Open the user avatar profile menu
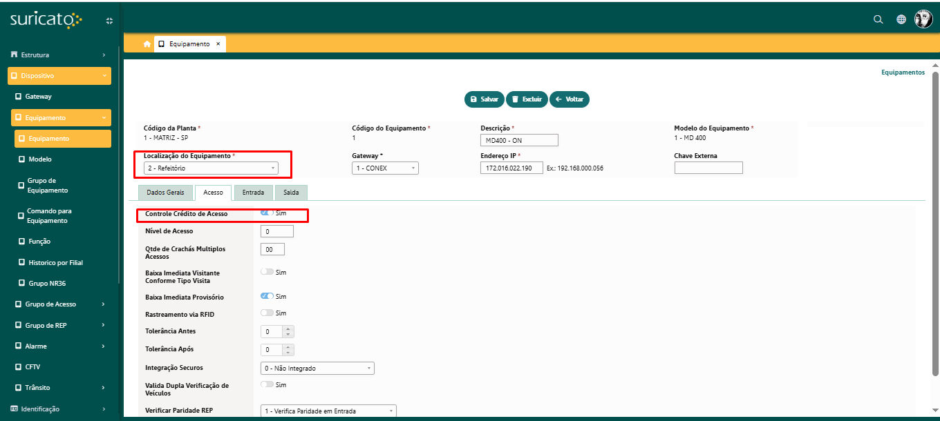940x421 pixels. pyautogui.click(x=923, y=19)
